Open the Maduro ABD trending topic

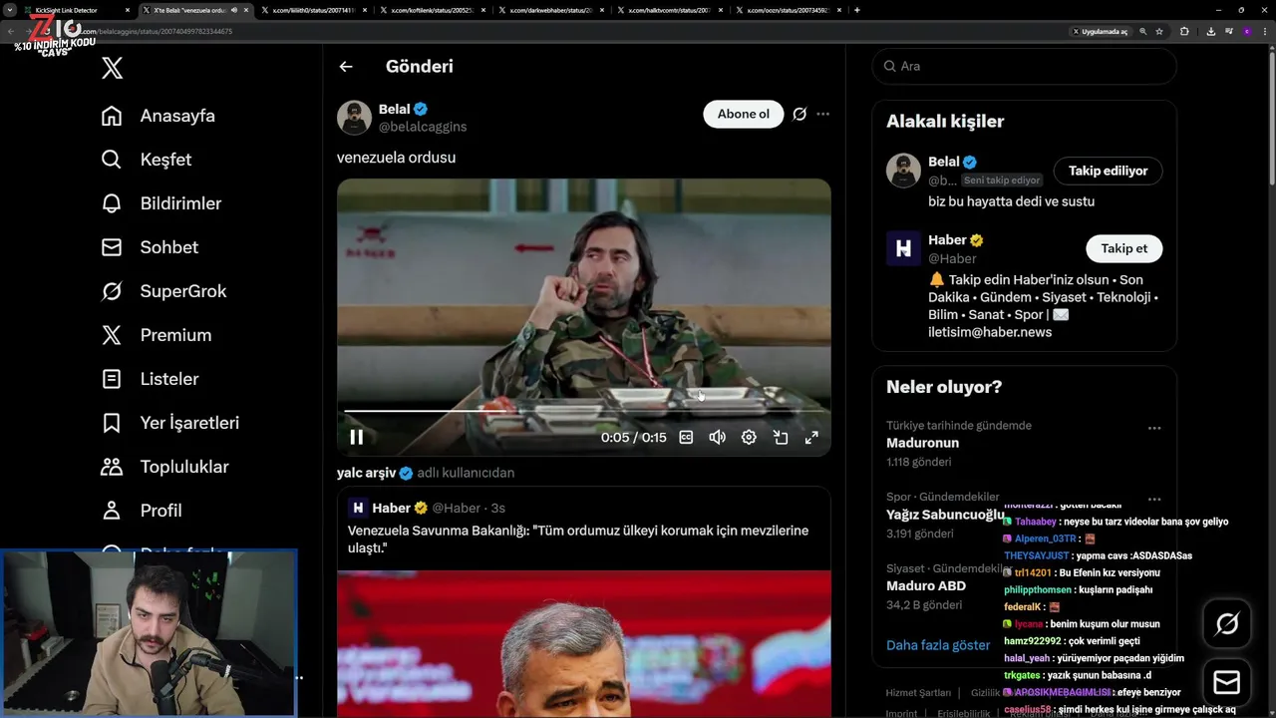click(x=925, y=585)
